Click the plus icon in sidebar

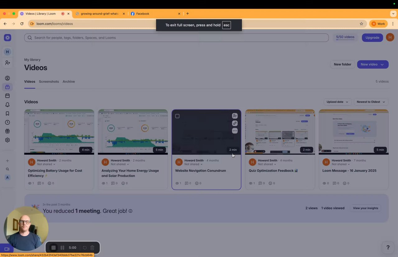pos(7,161)
